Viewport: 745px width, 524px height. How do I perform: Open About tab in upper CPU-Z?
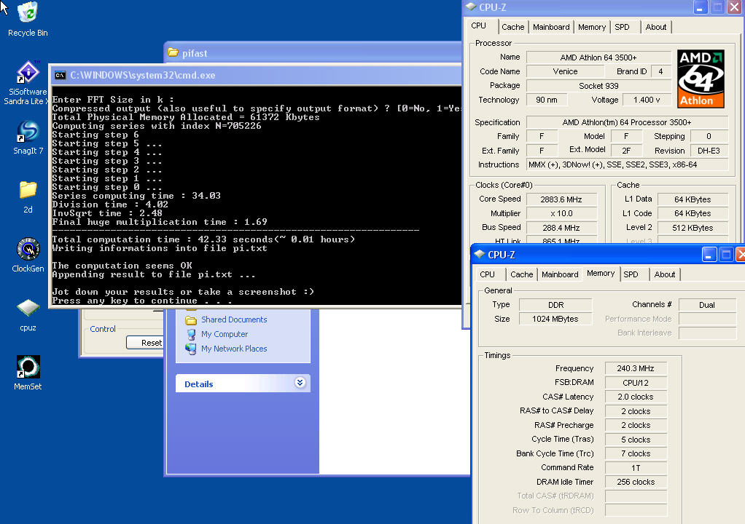click(x=655, y=27)
